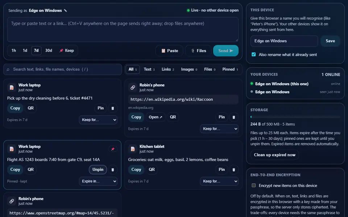Click the pencil icon beside Edge on Windows
Viewport: 348px width, 217px height.
click(x=66, y=10)
